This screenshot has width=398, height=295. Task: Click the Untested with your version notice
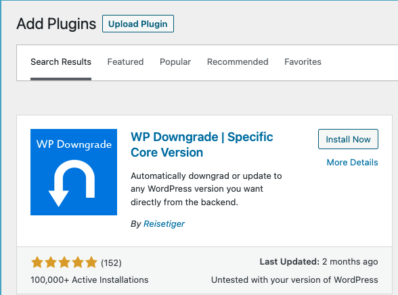(x=294, y=279)
